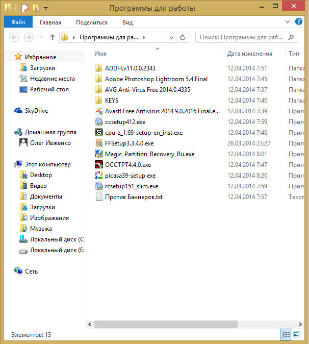Select the Против Баннеров.txt file icon
309x344 pixels.
99,197
